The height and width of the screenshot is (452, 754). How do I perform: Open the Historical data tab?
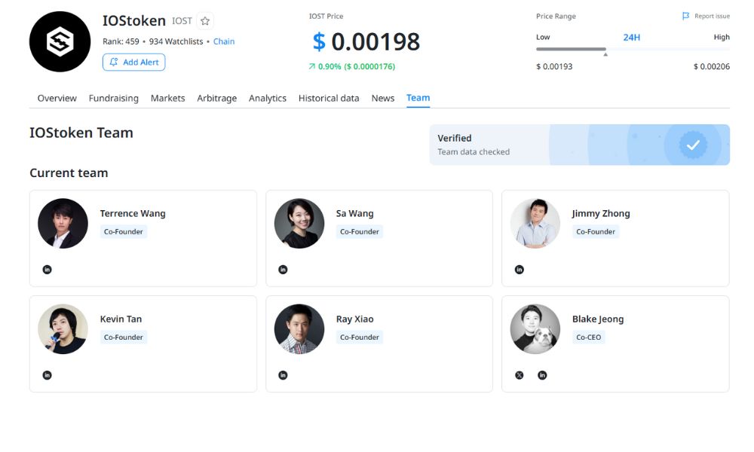(329, 98)
